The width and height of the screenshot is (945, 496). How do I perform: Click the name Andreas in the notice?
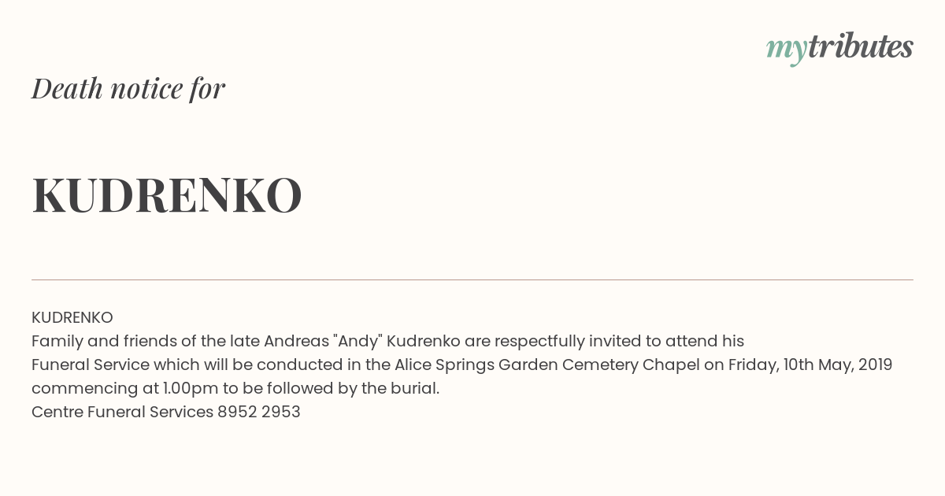click(296, 341)
